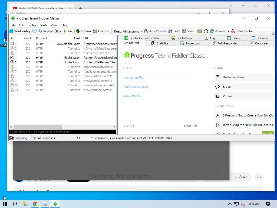Expand the Remove X dropdown arrow
Viewport: 277px width, 208px height.
60,31
